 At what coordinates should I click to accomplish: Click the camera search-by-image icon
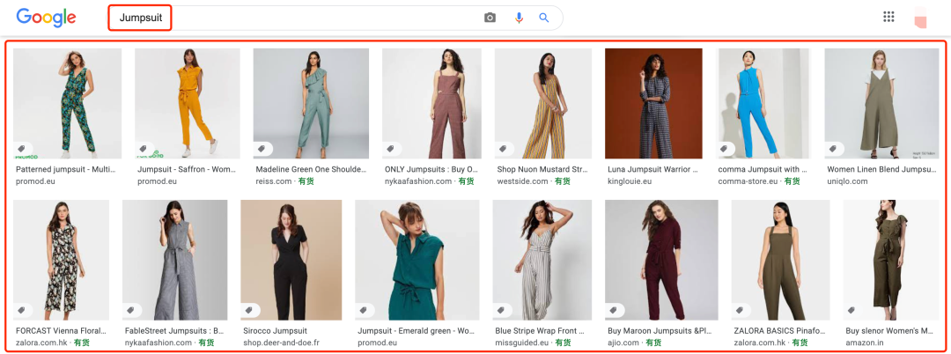point(490,18)
